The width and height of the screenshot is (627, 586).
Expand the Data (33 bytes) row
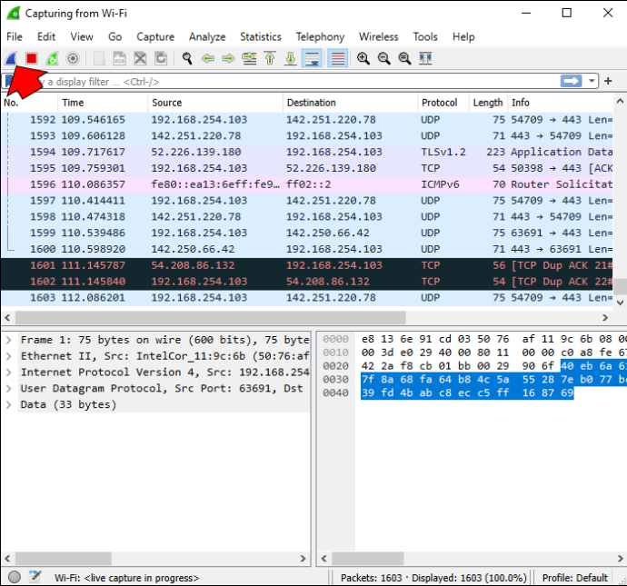(9, 405)
